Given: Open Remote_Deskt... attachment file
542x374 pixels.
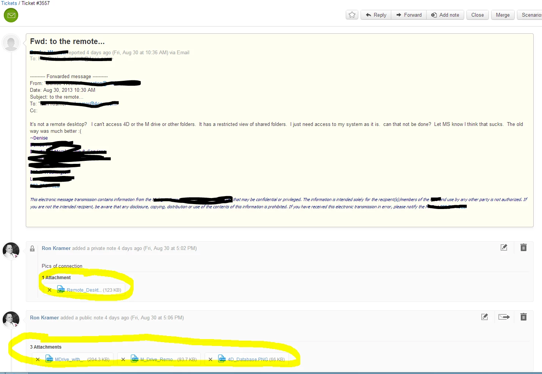Looking at the screenshot, I should 84,290.
